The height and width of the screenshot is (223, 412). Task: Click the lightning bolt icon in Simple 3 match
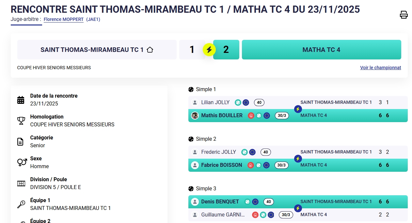[298, 208]
